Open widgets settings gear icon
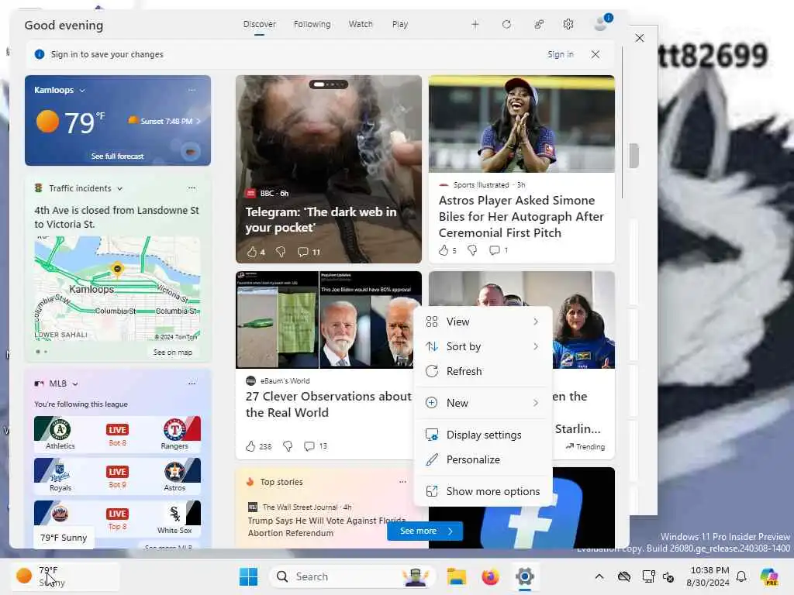794x595 pixels. pos(568,24)
